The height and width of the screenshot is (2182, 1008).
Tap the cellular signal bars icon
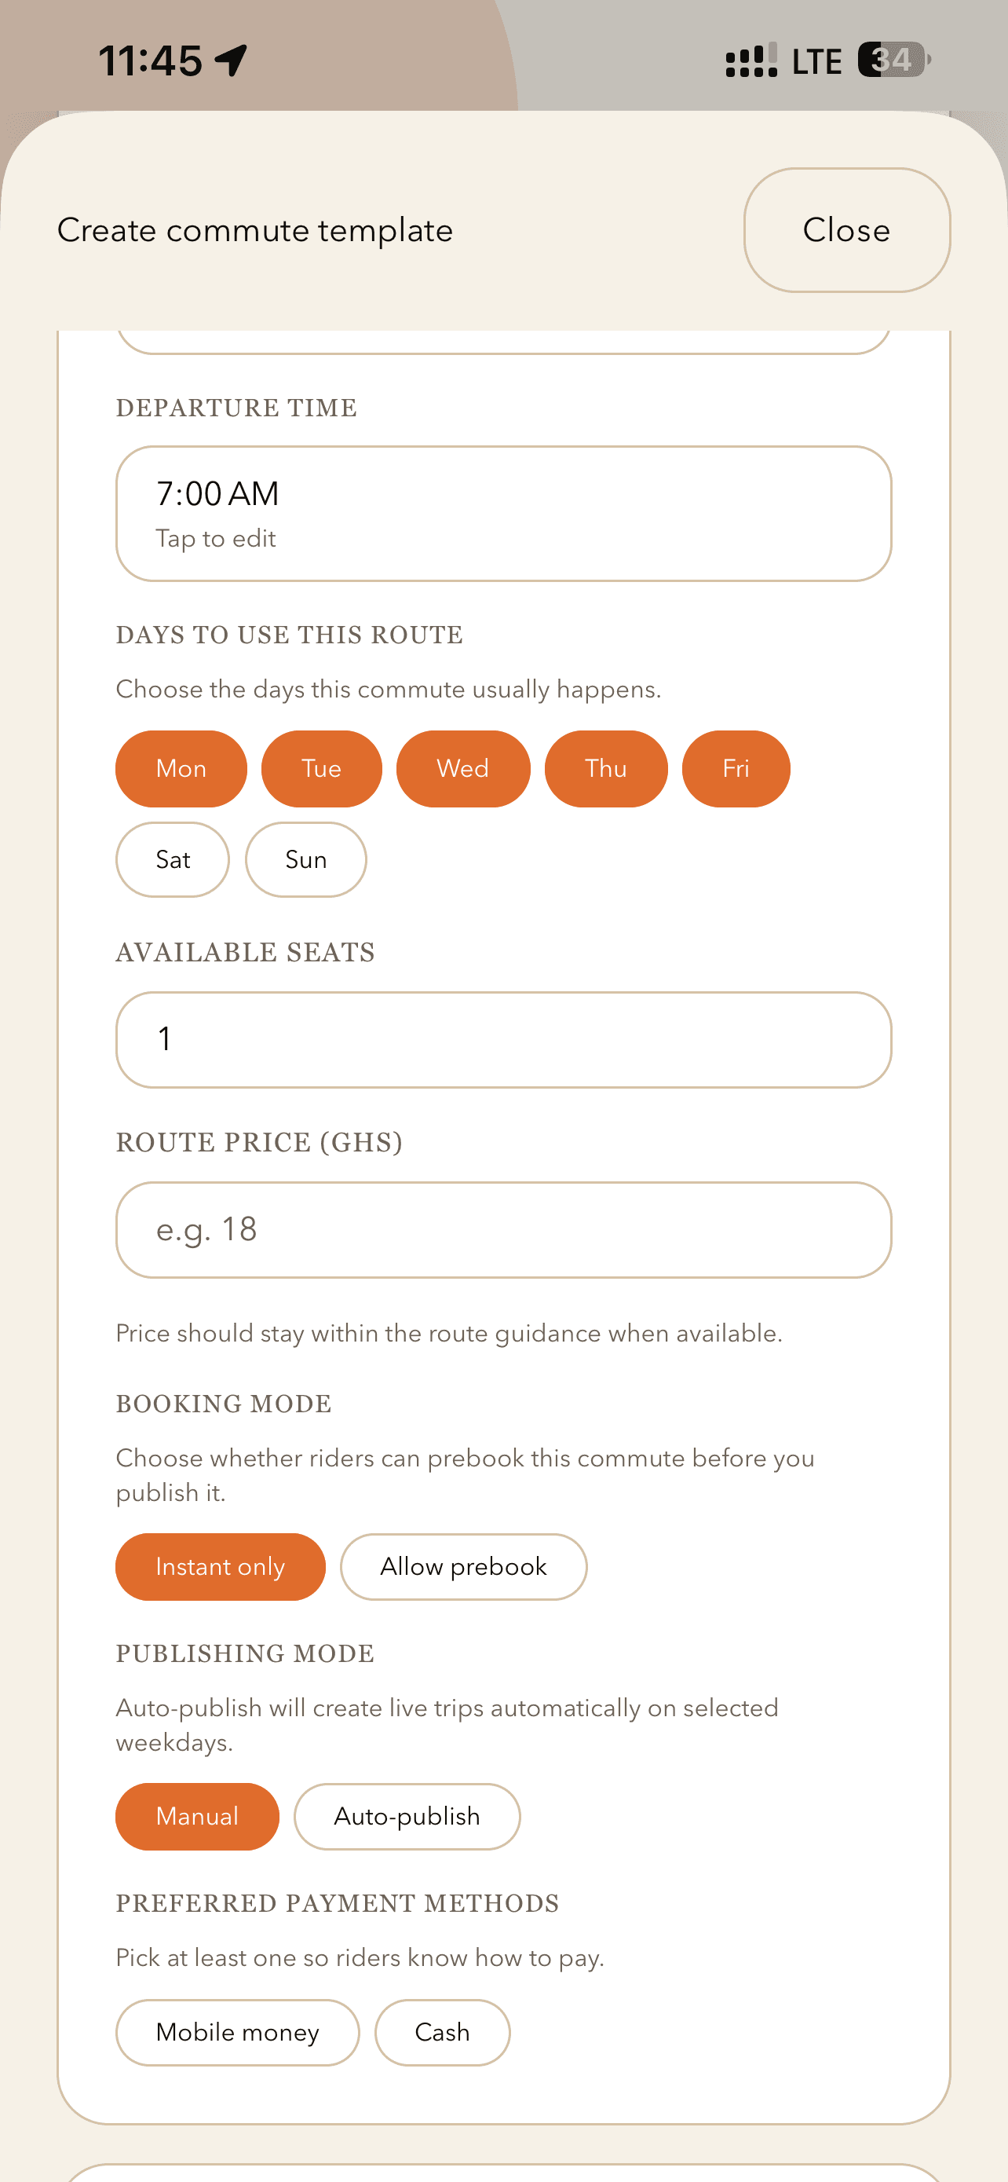(x=748, y=59)
